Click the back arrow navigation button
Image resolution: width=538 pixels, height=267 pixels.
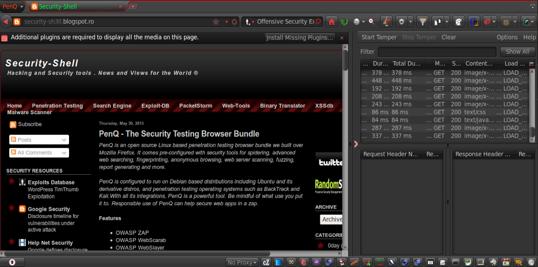coord(6,22)
